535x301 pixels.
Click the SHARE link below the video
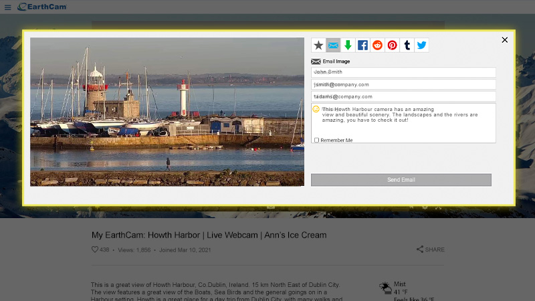click(x=431, y=249)
